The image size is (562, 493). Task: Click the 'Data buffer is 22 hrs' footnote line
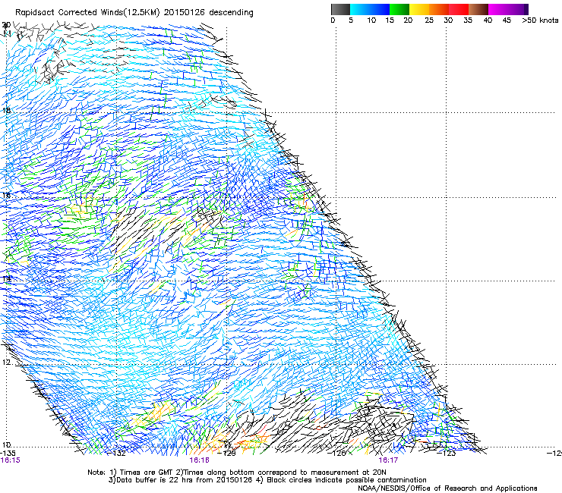[x=267, y=480]
